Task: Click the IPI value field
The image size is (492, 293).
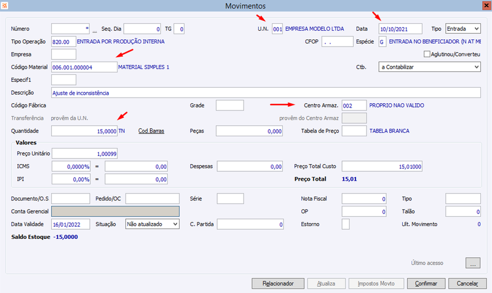Action: pos(136,179)
